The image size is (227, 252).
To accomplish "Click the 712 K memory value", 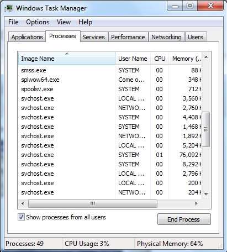I will (194, 89).
